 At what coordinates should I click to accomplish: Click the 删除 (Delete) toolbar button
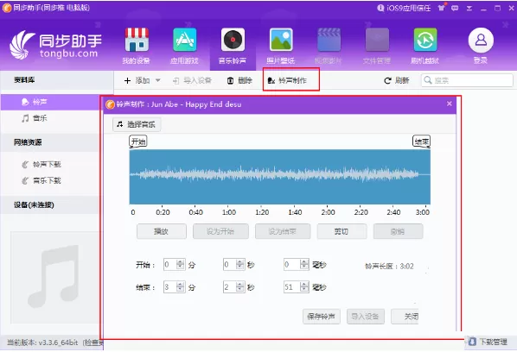pyautogui.click(x=239, y=80)
